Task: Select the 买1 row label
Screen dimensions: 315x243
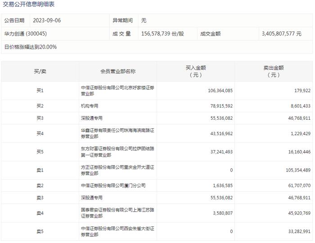Action: 40,90
